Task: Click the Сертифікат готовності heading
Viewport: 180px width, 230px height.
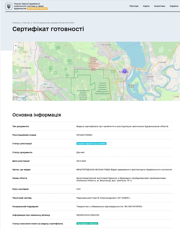Action: tap(48, 29)
